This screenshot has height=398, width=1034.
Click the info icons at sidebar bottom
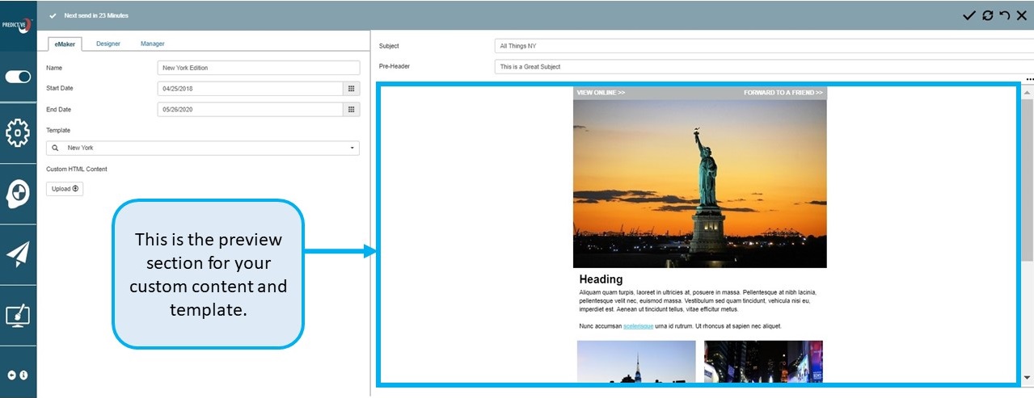pos(18,375)
